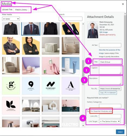Click the Gallery Categories input field
The width and height of the screenshot is (127, 136).
point(110,106)
